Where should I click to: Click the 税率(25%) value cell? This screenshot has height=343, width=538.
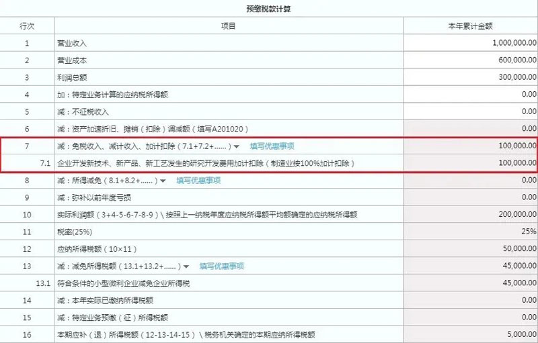coord(470,232)
